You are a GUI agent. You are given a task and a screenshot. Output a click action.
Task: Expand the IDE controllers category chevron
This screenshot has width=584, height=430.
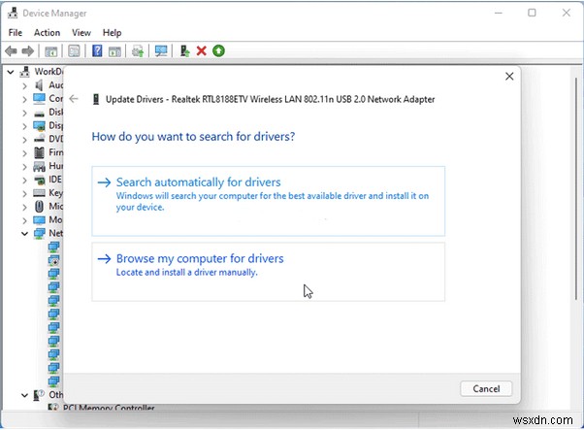[24, 180]
